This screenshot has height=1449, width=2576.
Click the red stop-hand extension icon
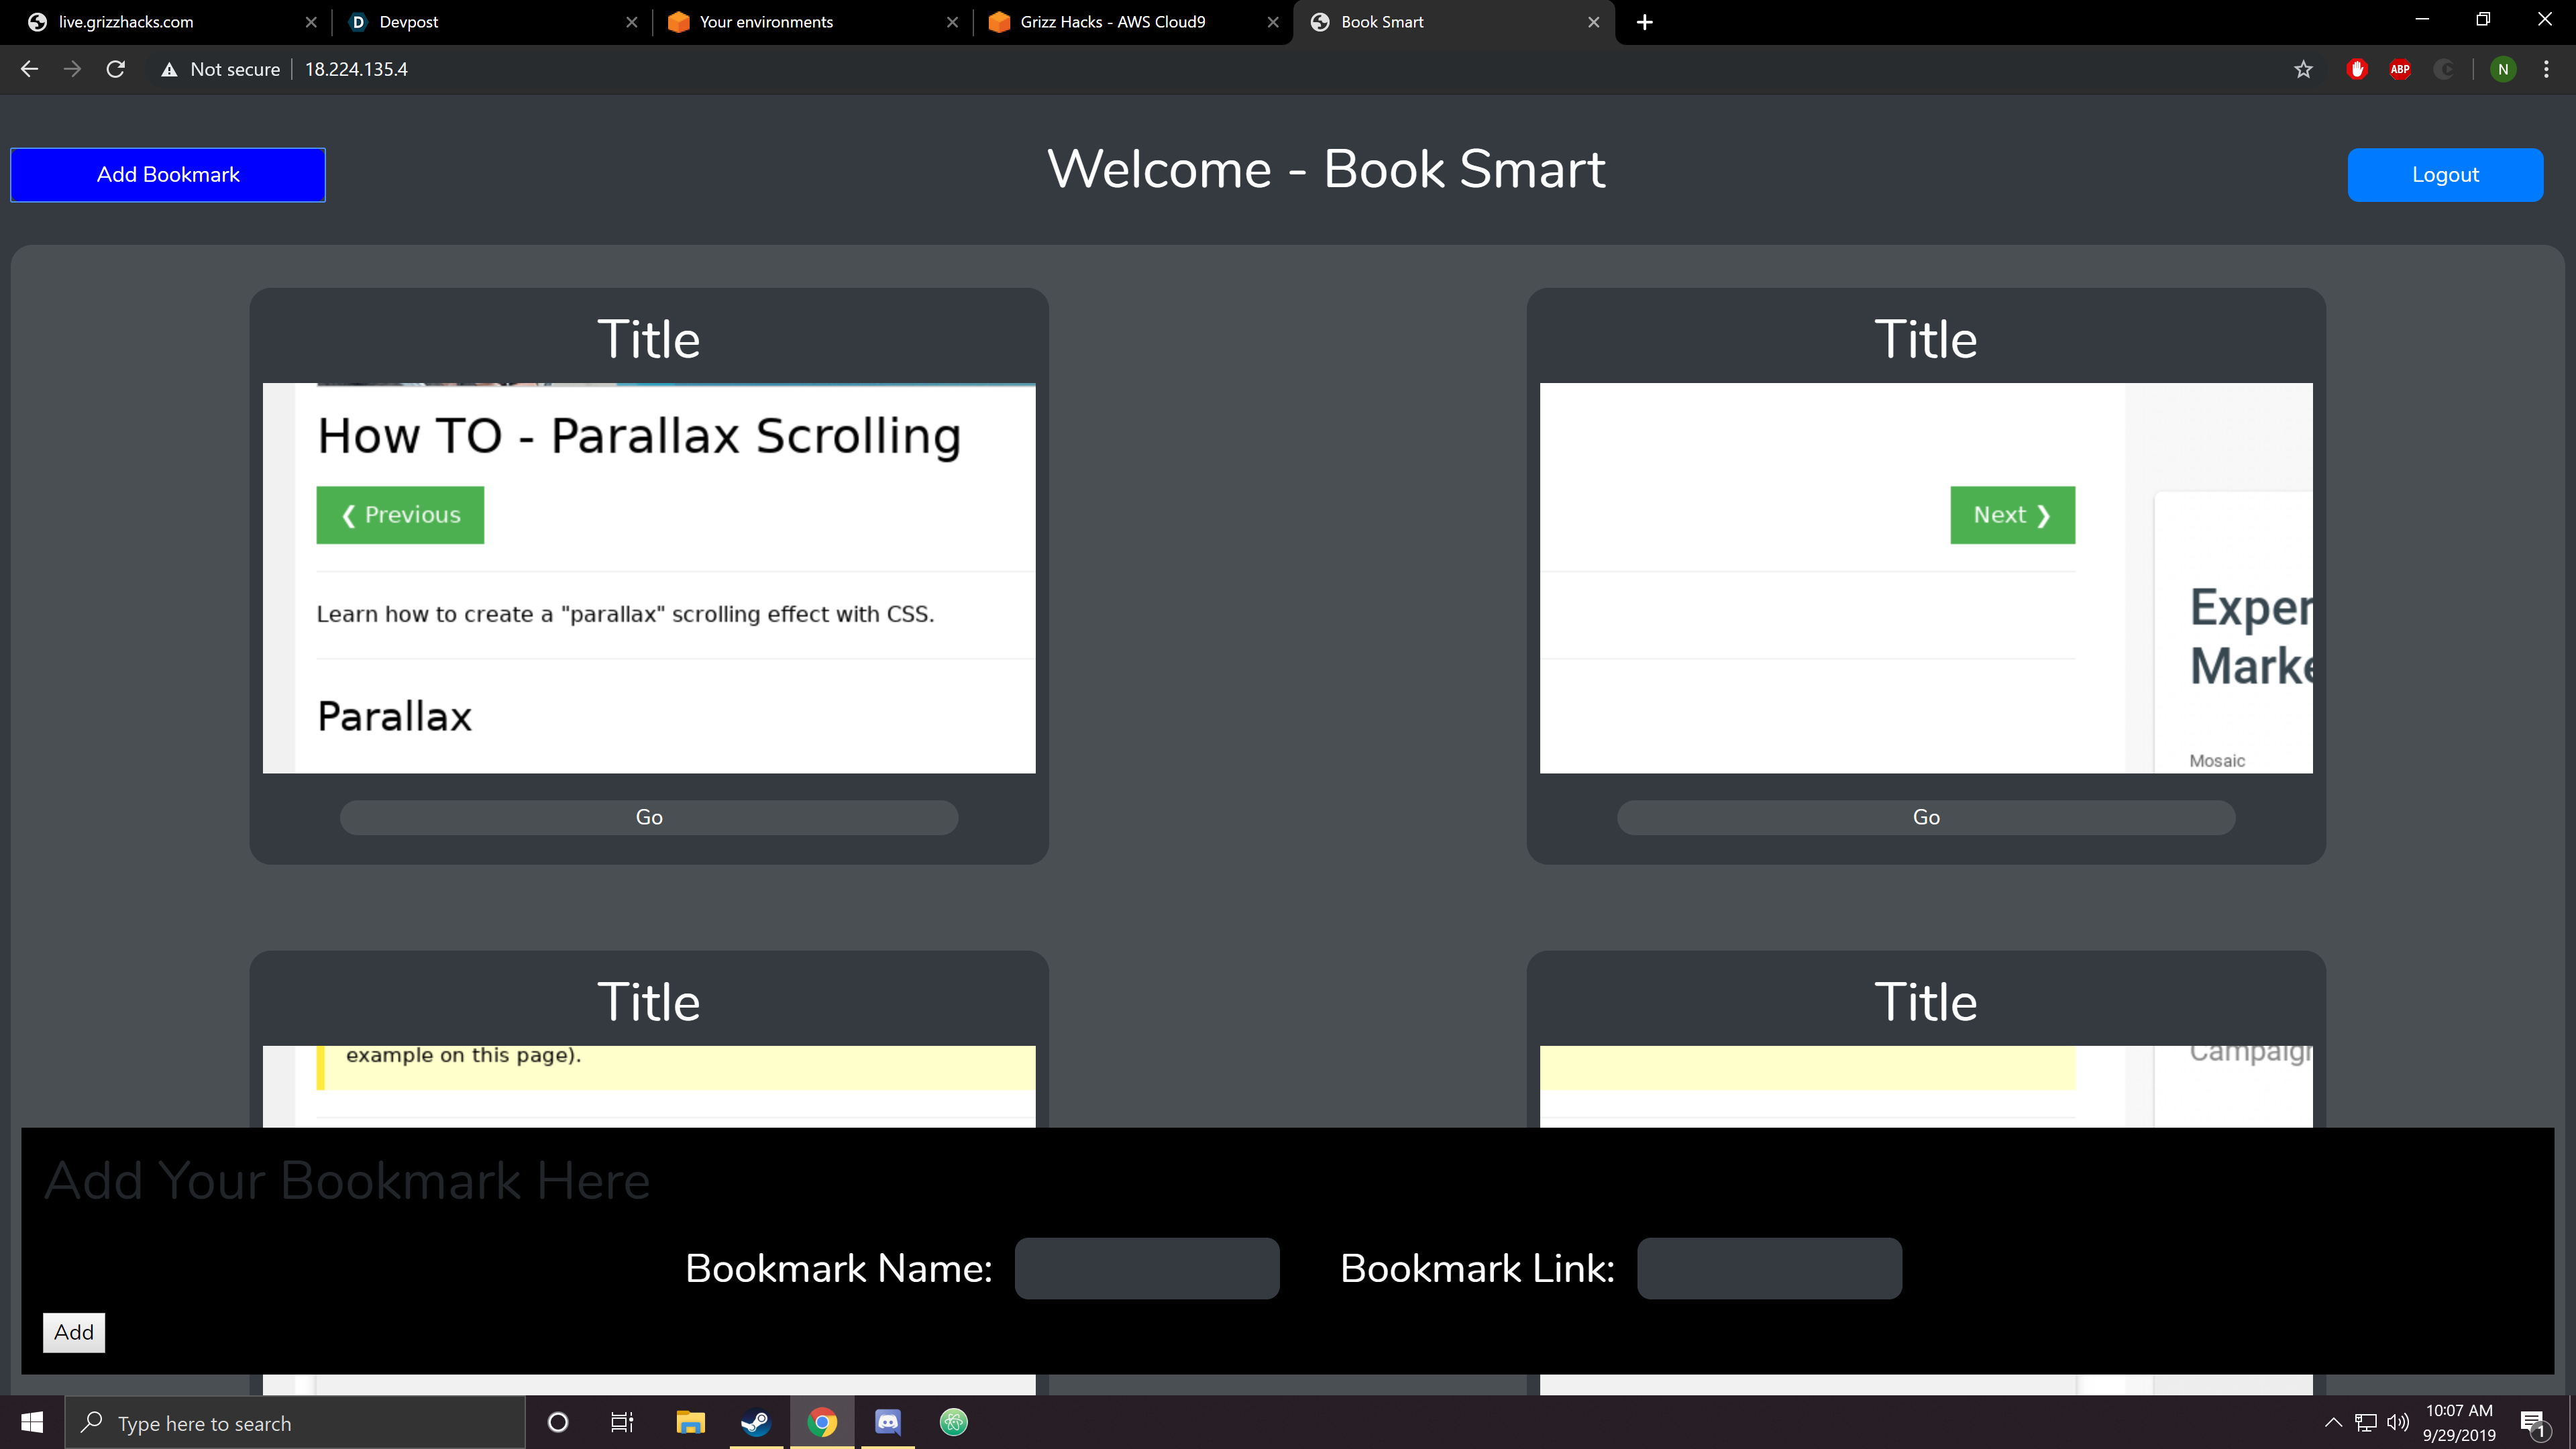click(x=2357, y=69)
